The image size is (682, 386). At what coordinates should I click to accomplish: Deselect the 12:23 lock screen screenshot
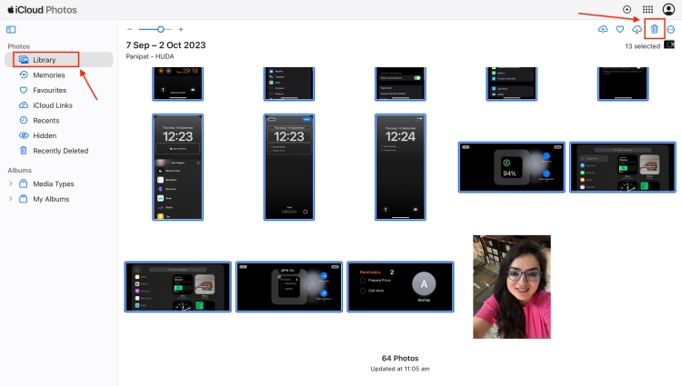(x=177, y=166)
